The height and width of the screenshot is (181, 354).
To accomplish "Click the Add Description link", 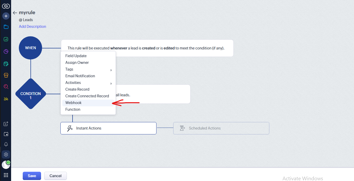I will (x=33, y=27).
